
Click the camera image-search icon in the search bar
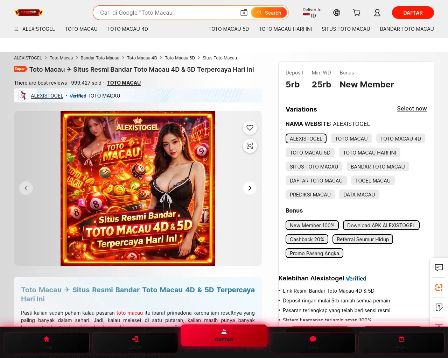coord(244,13)
